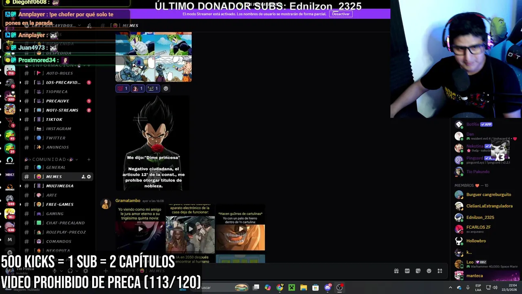This screenshot has width=522, height=294.
Task: Show hidden system tray icons
Action: pyautogui.click(x=450, y=287)
